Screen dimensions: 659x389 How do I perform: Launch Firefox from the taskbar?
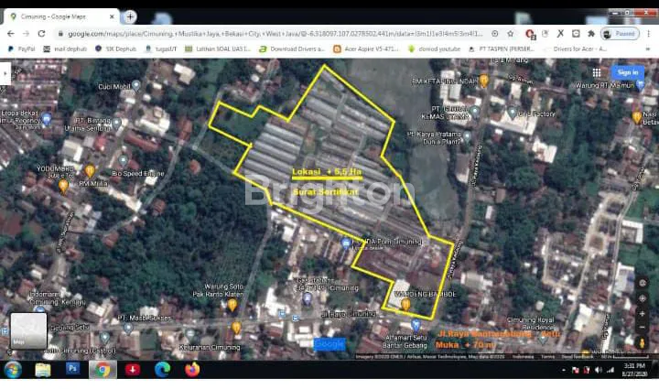coord(192,370)
